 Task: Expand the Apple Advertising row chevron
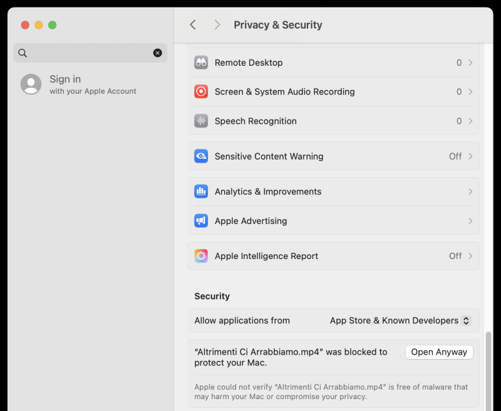click(x=470, y=221)
